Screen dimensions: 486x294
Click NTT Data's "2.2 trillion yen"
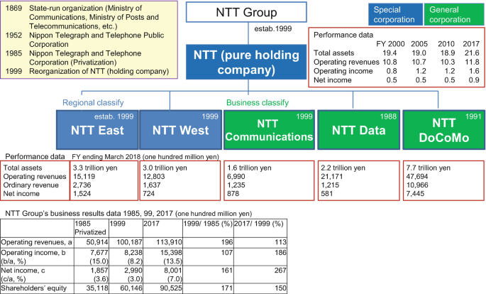pos(343,168)
